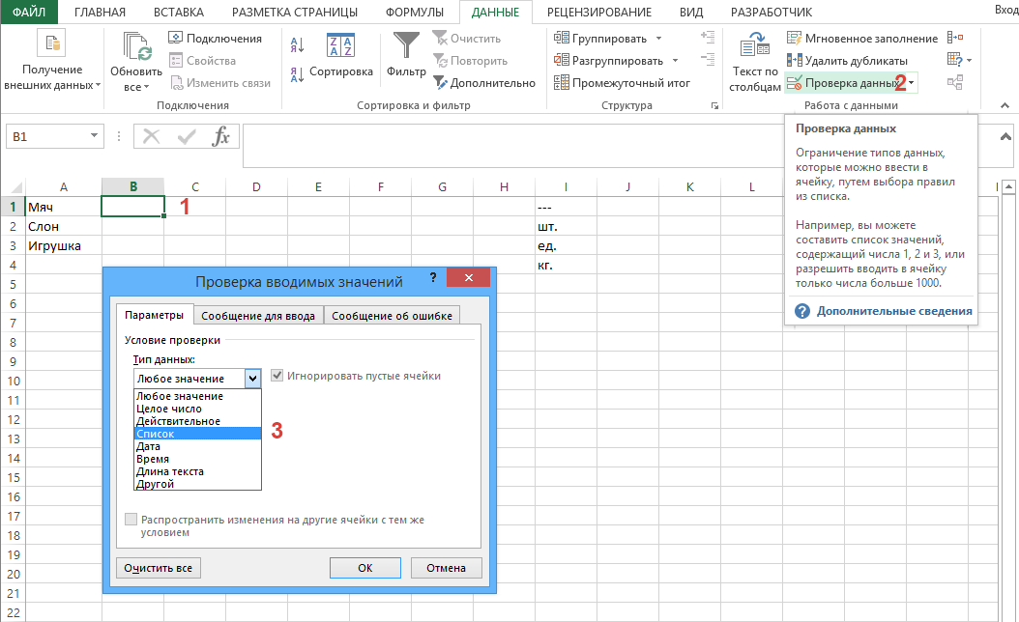The image size is (1019, 622).
Task: Open the Структура group dialog launcher
Action: pos(714,106)
